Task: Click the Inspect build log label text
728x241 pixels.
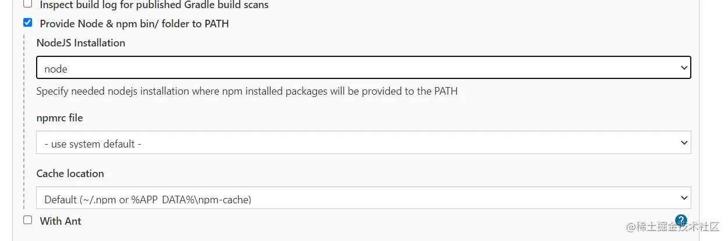Action: point(154,5)
